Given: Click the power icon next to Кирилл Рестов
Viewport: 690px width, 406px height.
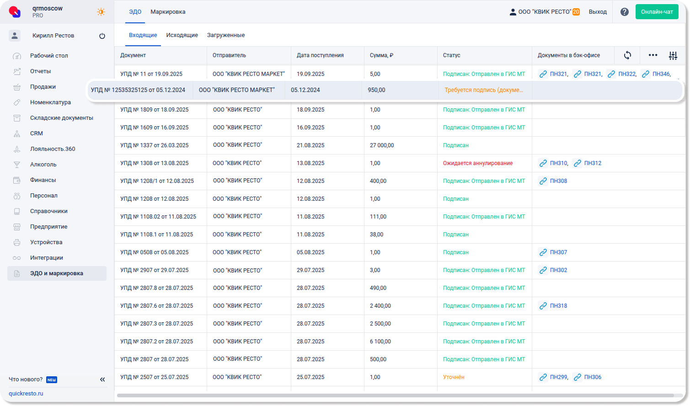Looking at the screenshot, I should 102,36.
